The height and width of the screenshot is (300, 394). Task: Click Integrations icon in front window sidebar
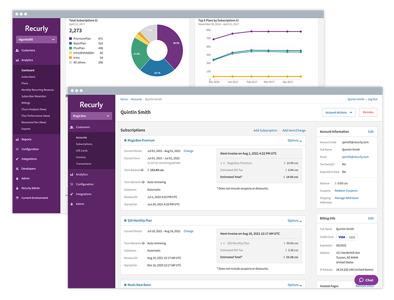(72, 195)
